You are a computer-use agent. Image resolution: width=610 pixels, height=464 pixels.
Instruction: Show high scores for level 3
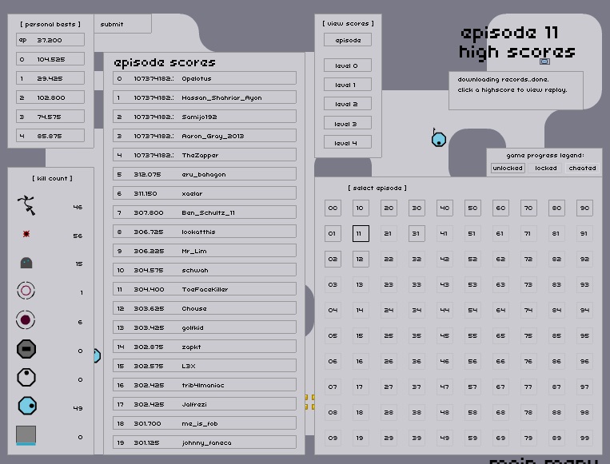(347, 124)
